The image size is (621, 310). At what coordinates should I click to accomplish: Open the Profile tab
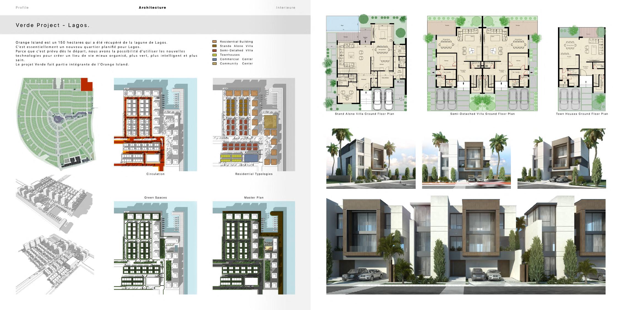point(22,8)
